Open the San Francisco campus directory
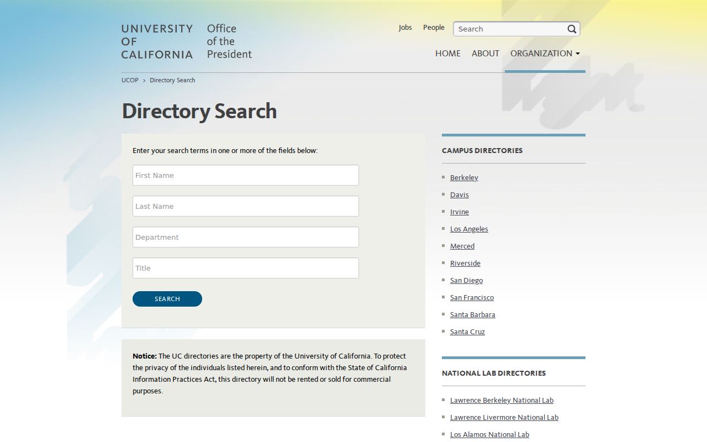The width and height of the screenshot is (707, 442). coord(472,297)
